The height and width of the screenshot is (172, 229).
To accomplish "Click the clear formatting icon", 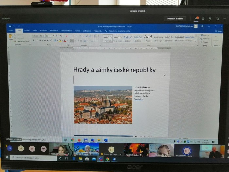I will 66,36.
